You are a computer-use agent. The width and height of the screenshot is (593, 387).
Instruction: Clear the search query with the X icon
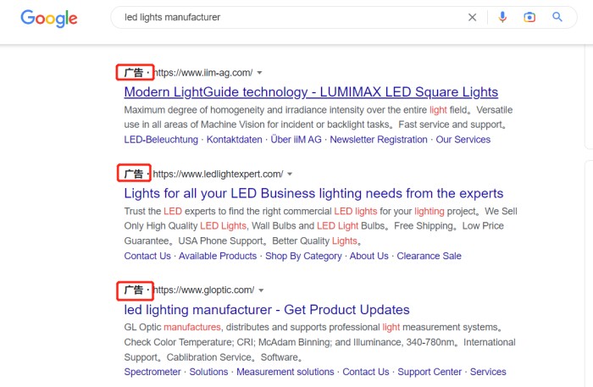(472, 18)
